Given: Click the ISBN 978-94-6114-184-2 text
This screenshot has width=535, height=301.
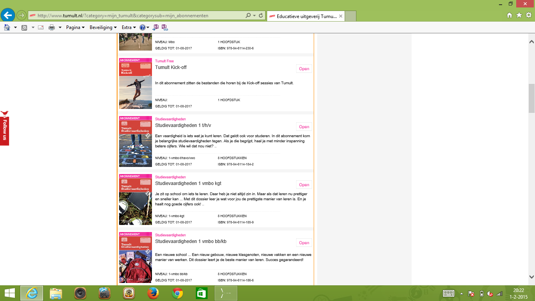Looking at the screenshot, I should pyautogui.click(x=236, y=164).
